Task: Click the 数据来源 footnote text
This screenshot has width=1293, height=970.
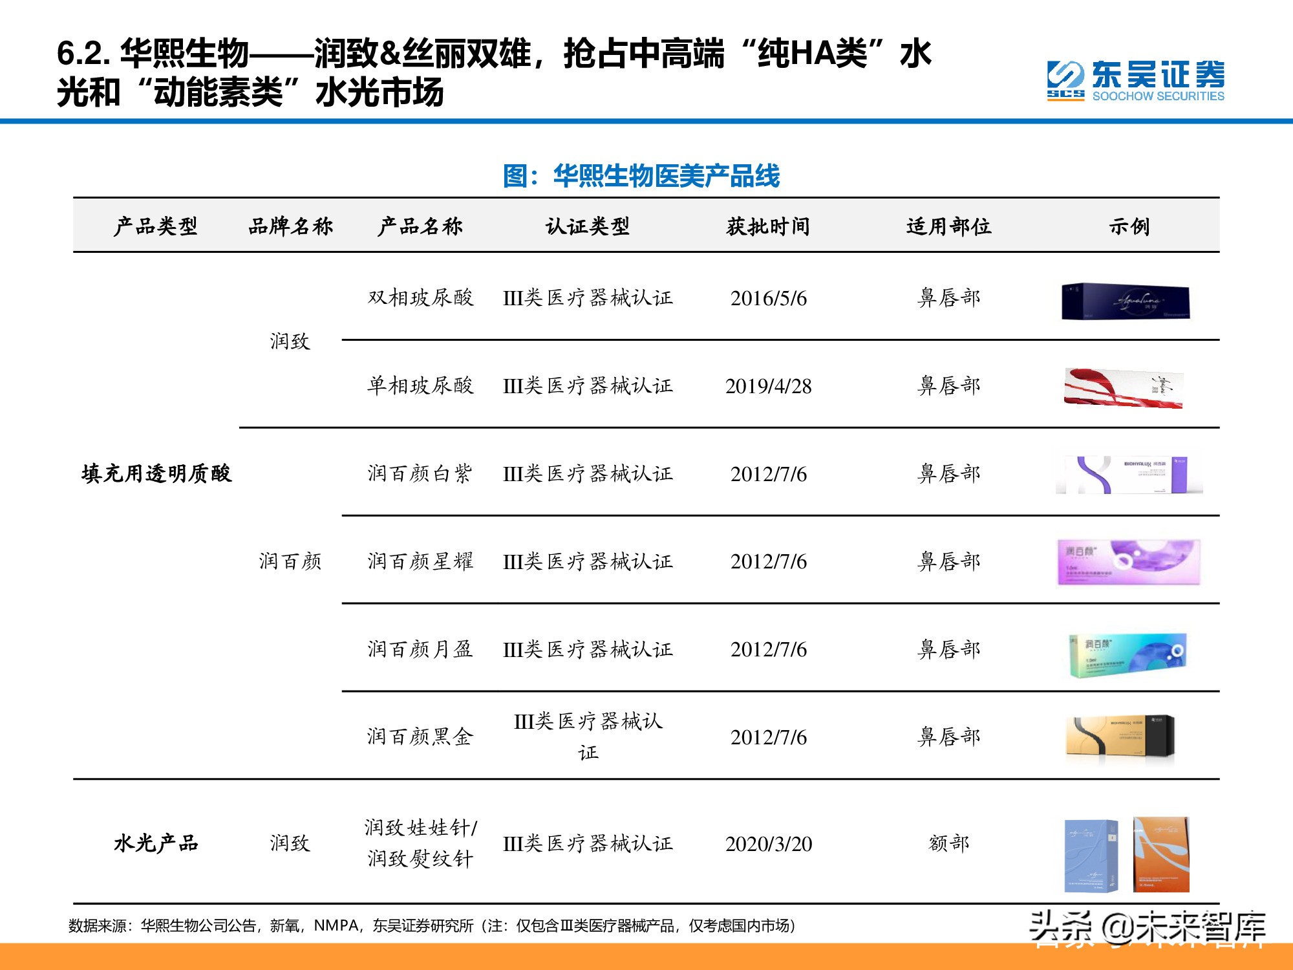Action: point(431,926)
